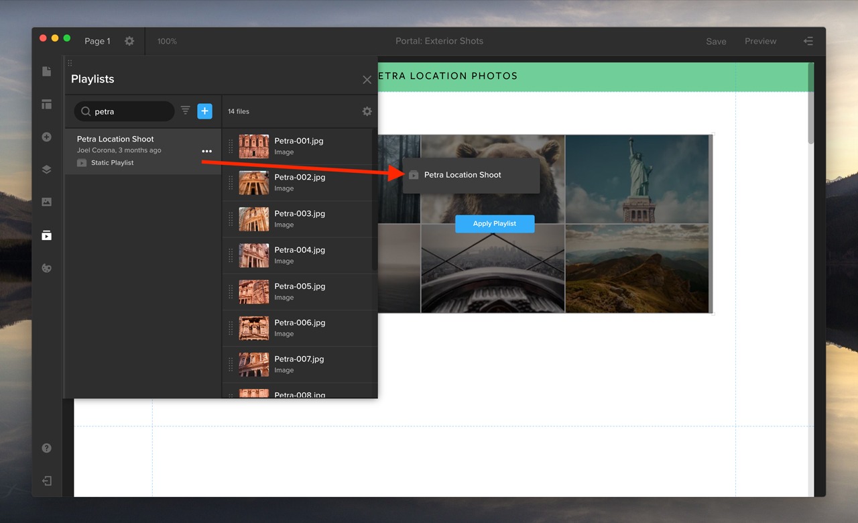858x523 pixels.
Task: Open the Images icon in sidebar
Action: (x=46, y=202)
